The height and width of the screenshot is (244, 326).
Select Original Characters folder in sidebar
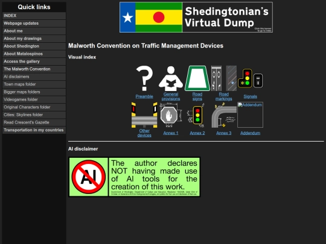coord(34,107)
